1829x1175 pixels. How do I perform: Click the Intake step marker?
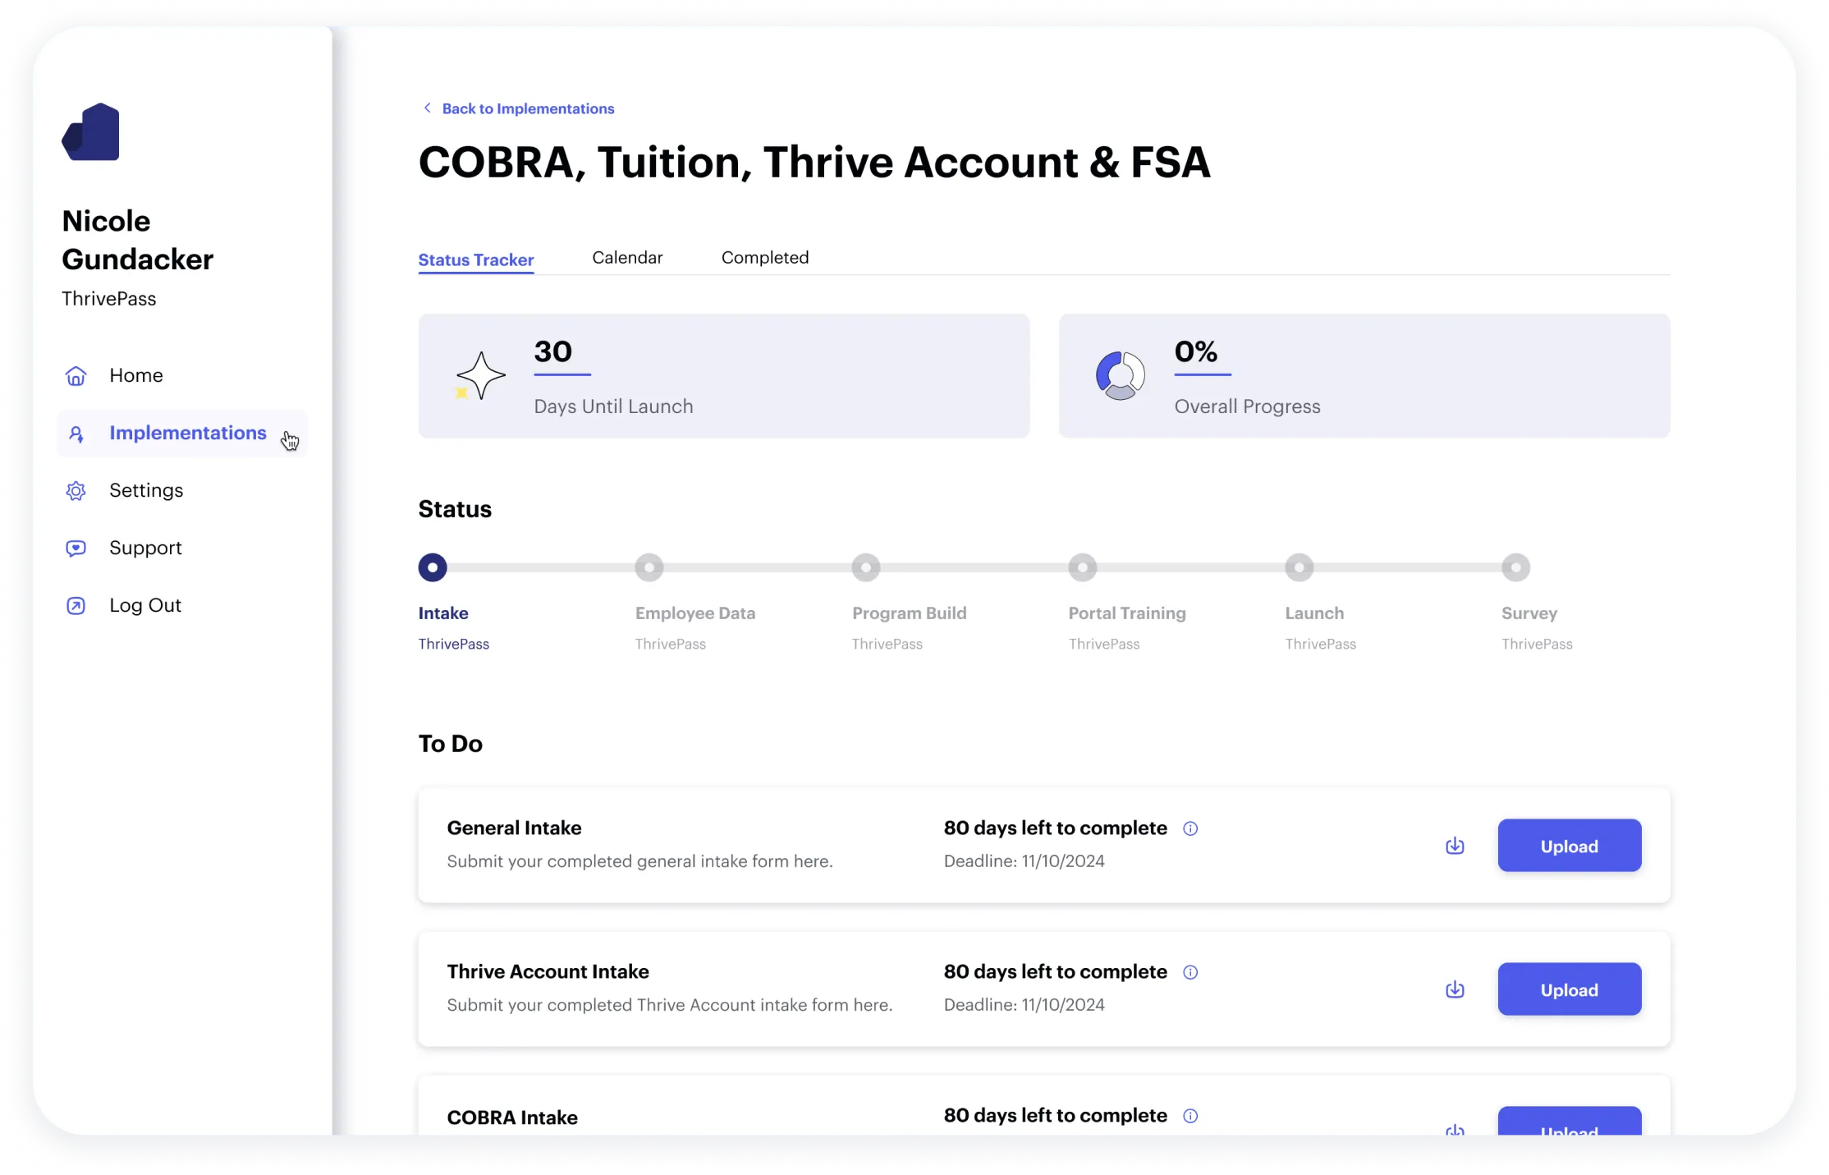433,567
